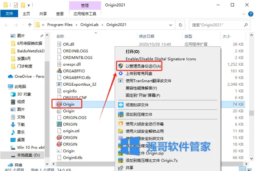Click the ORGABFFIO application icon

click(x=59, y=71)
